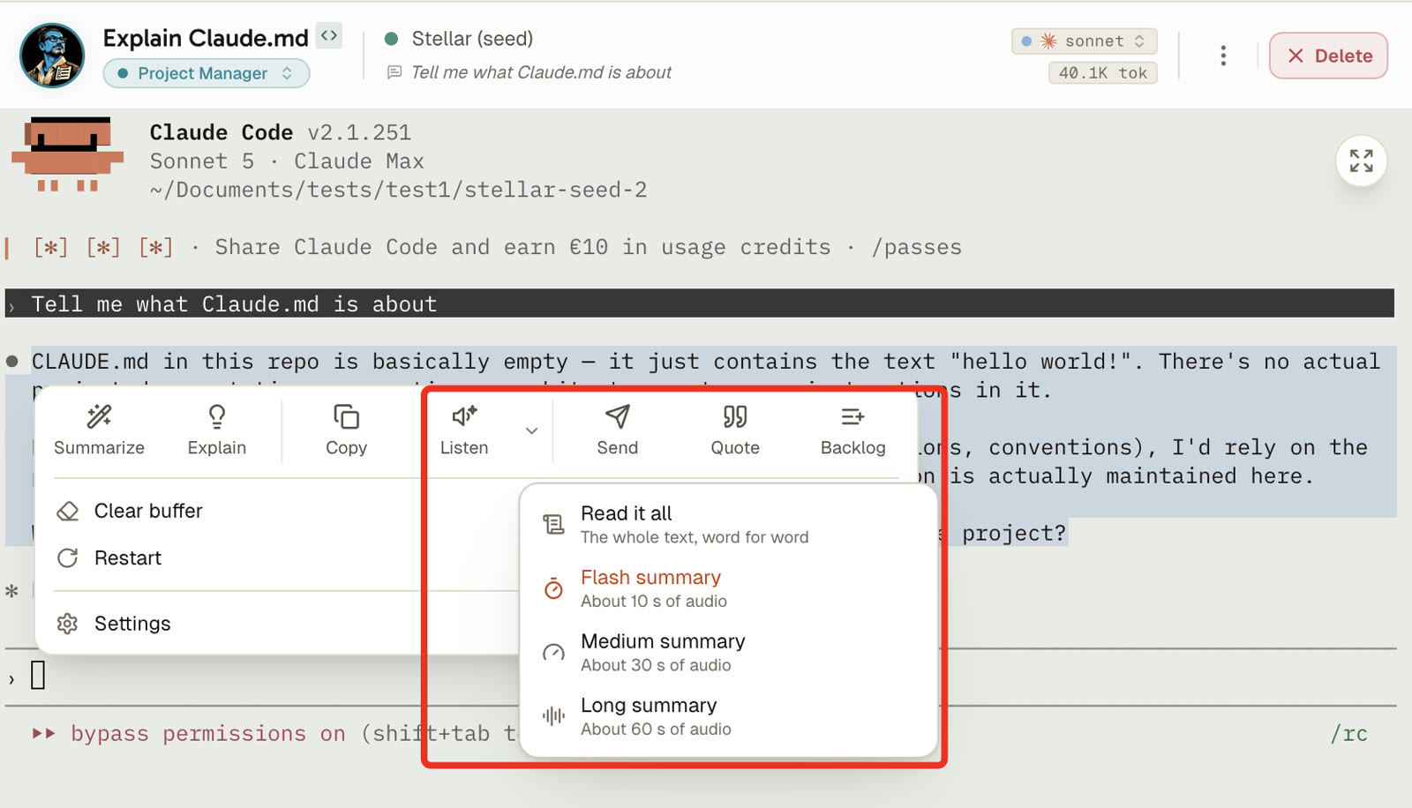The height and width of the screenshot is (808, 1412).
Task: Open the Project Manager role dropdown
Action: click(x=207, y=73)
